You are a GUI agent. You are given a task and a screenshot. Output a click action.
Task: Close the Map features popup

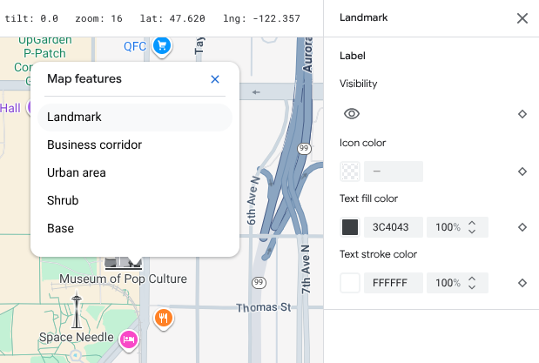point(215,79)
